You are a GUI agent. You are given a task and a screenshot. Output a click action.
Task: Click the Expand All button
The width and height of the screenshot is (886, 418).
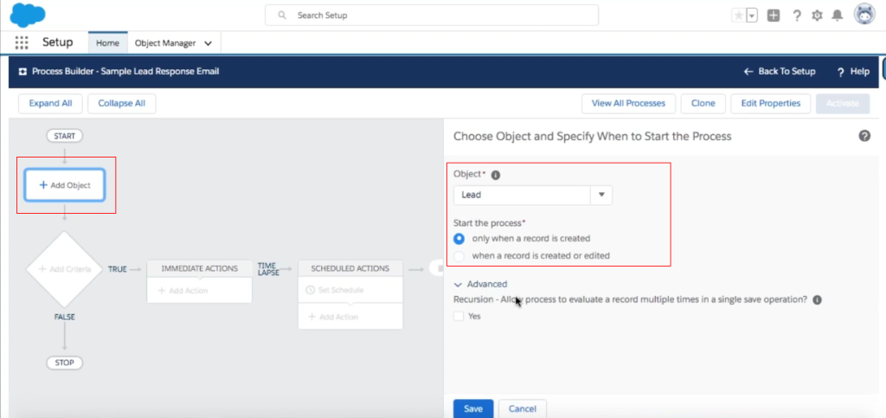pyautogui.click(x=50, y=103)
